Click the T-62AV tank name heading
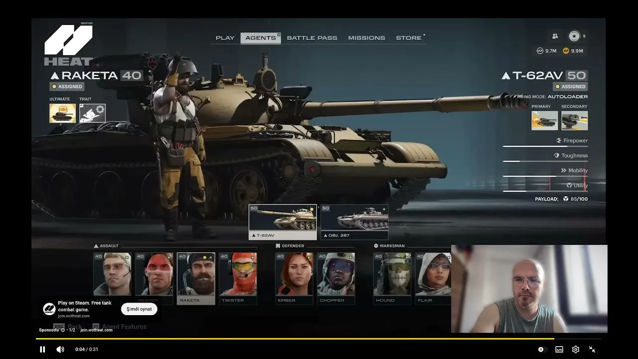Screen dimensions: 638x359 click(x=538, y=75)
